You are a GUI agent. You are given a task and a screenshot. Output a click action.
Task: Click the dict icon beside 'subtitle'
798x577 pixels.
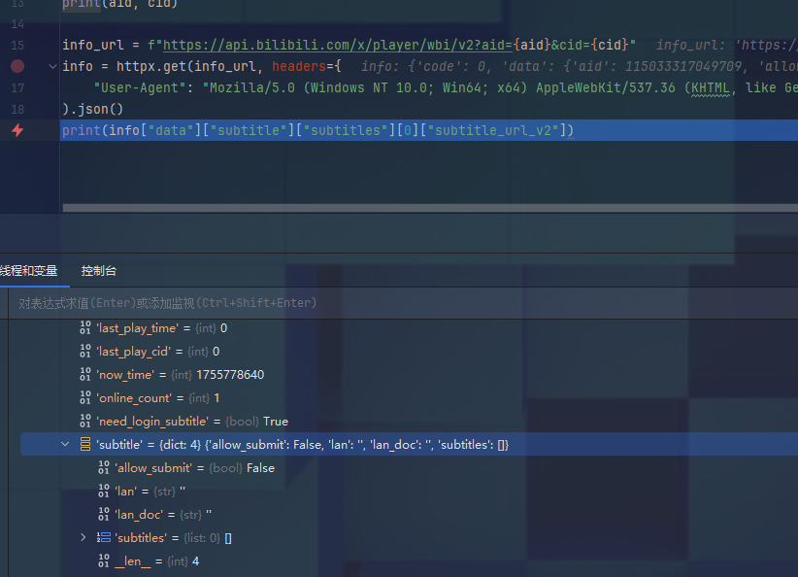[84, 445]
